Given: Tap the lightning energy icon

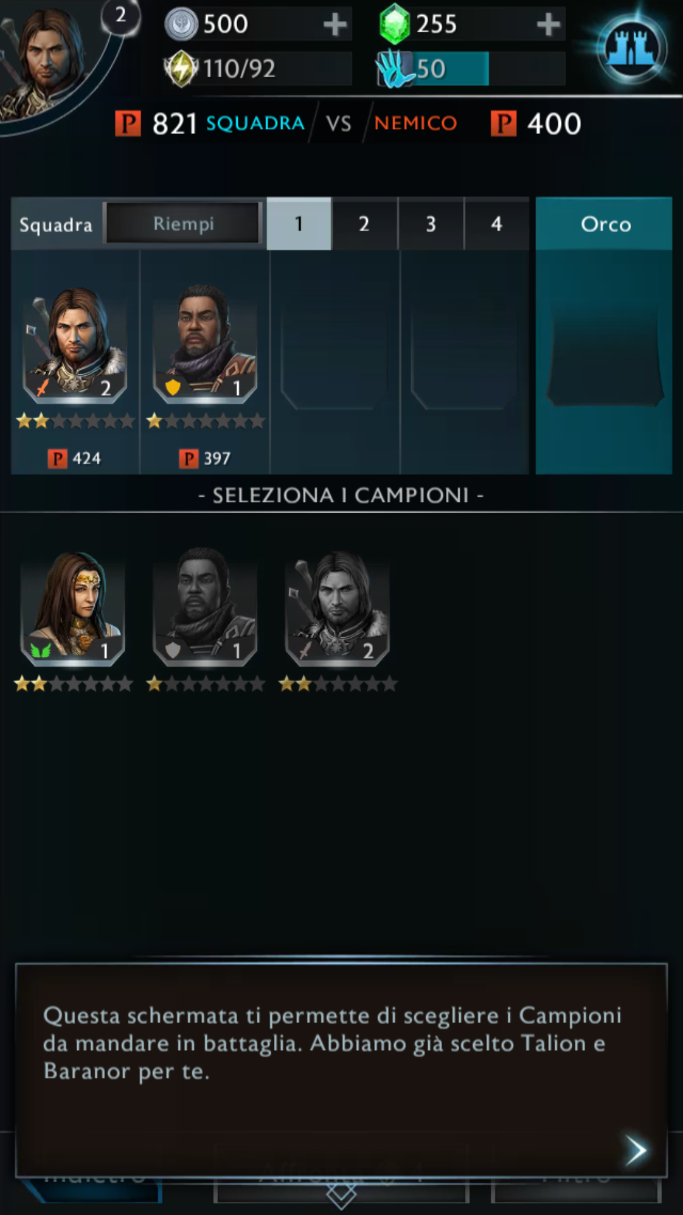Looking at the screenshot, I should pos(181,68).
